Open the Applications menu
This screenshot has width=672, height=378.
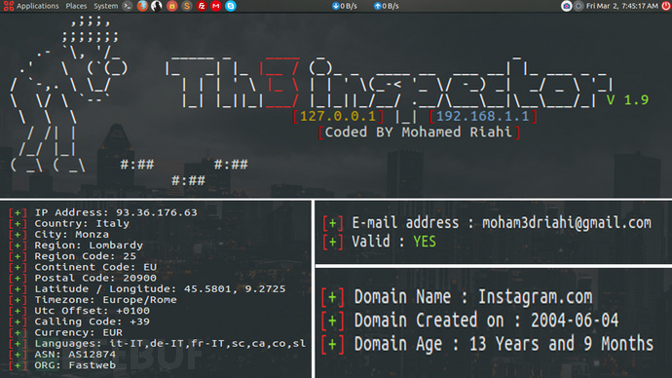coord(31,6)
